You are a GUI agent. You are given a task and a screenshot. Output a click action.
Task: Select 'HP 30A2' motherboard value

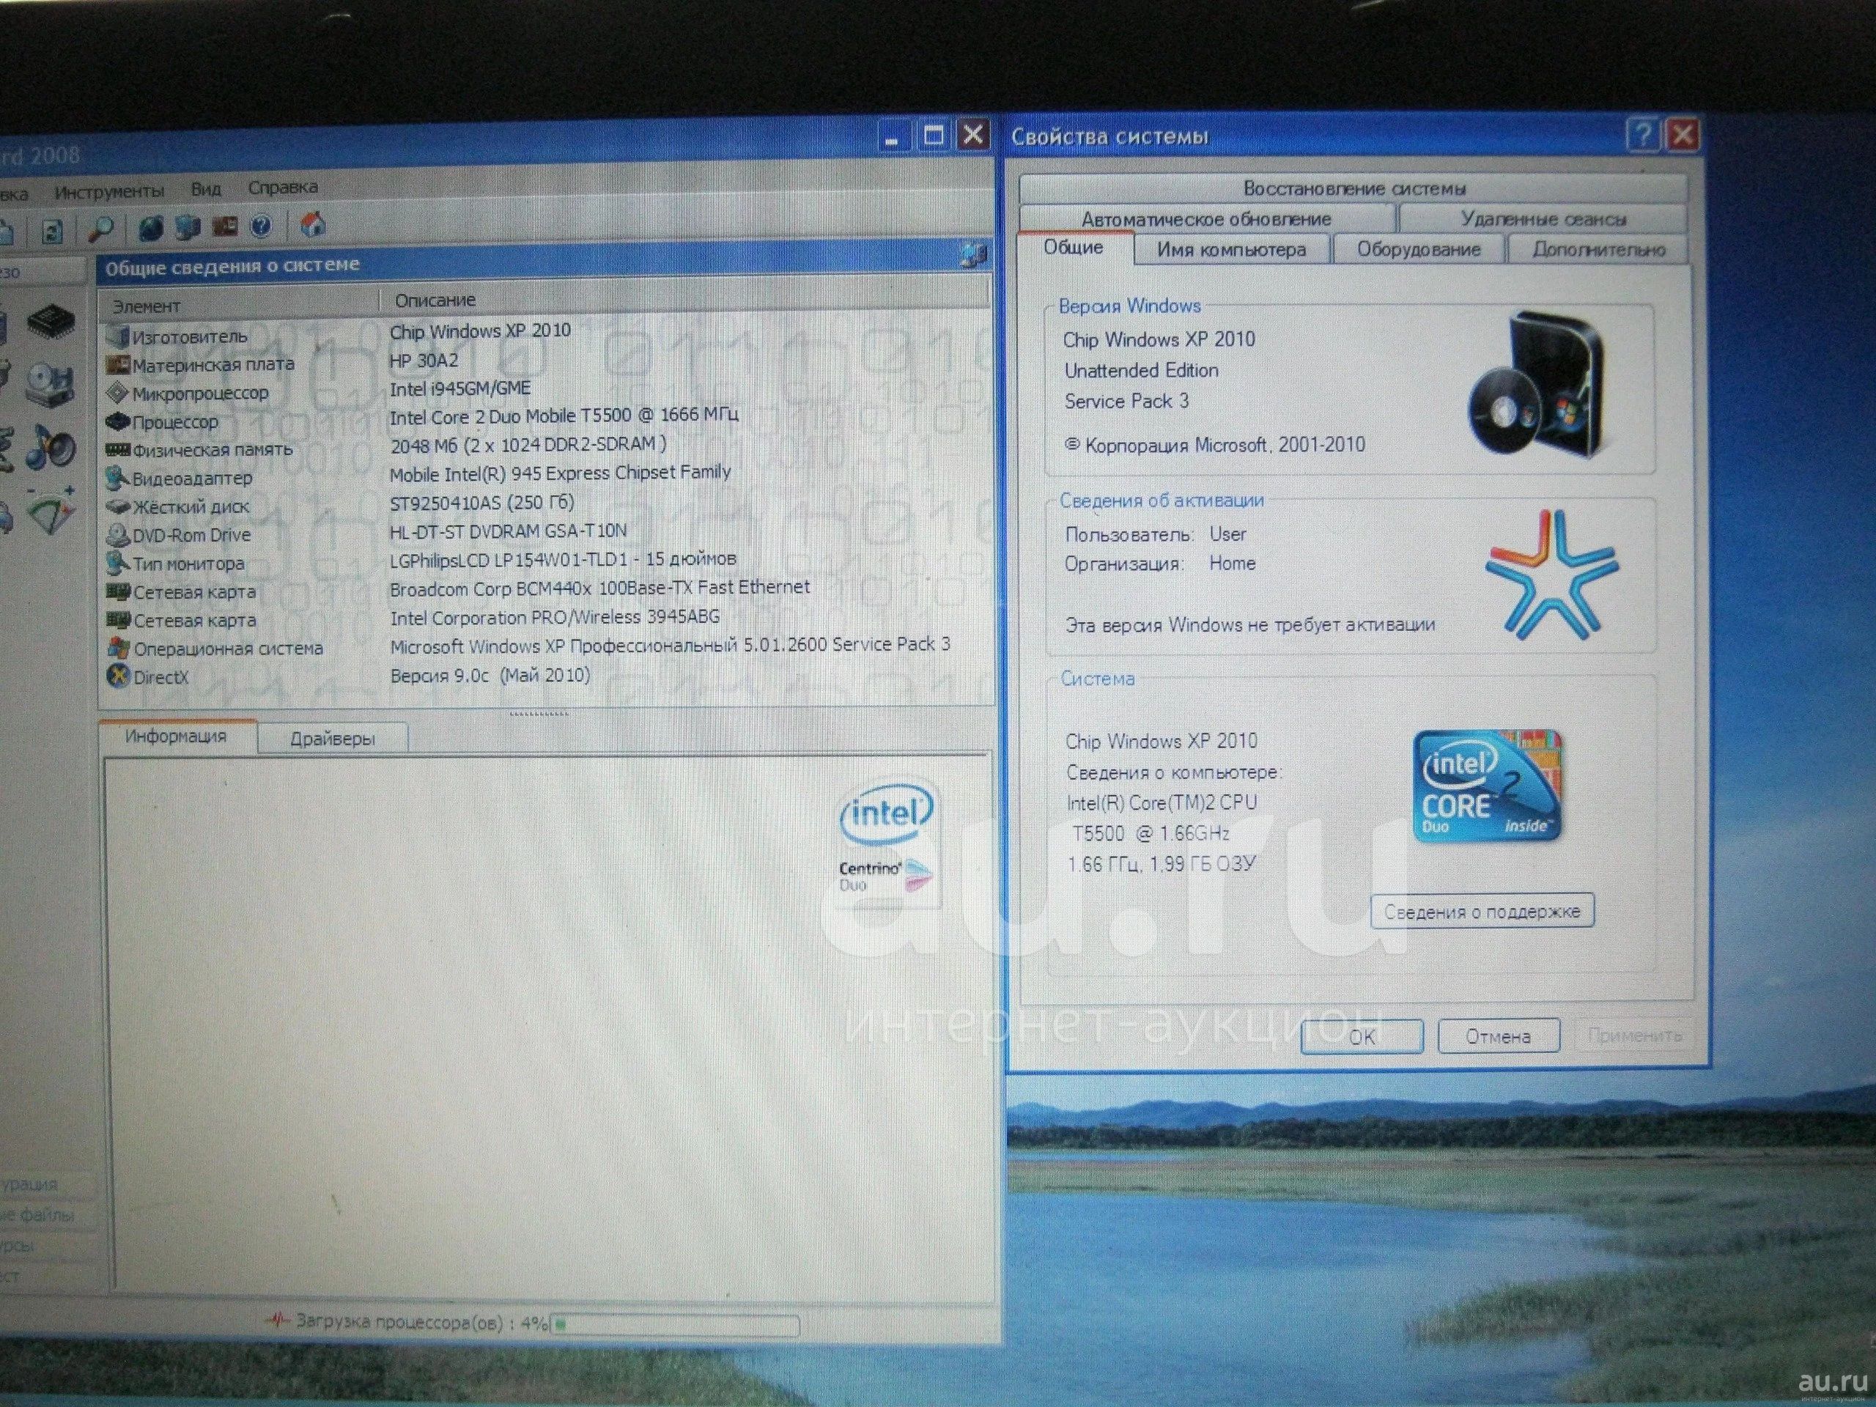(424, 361)
